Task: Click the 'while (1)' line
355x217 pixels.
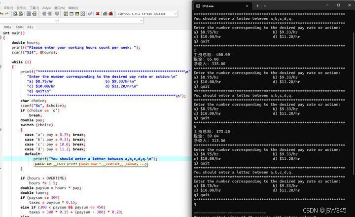Action: click(21, 62)
